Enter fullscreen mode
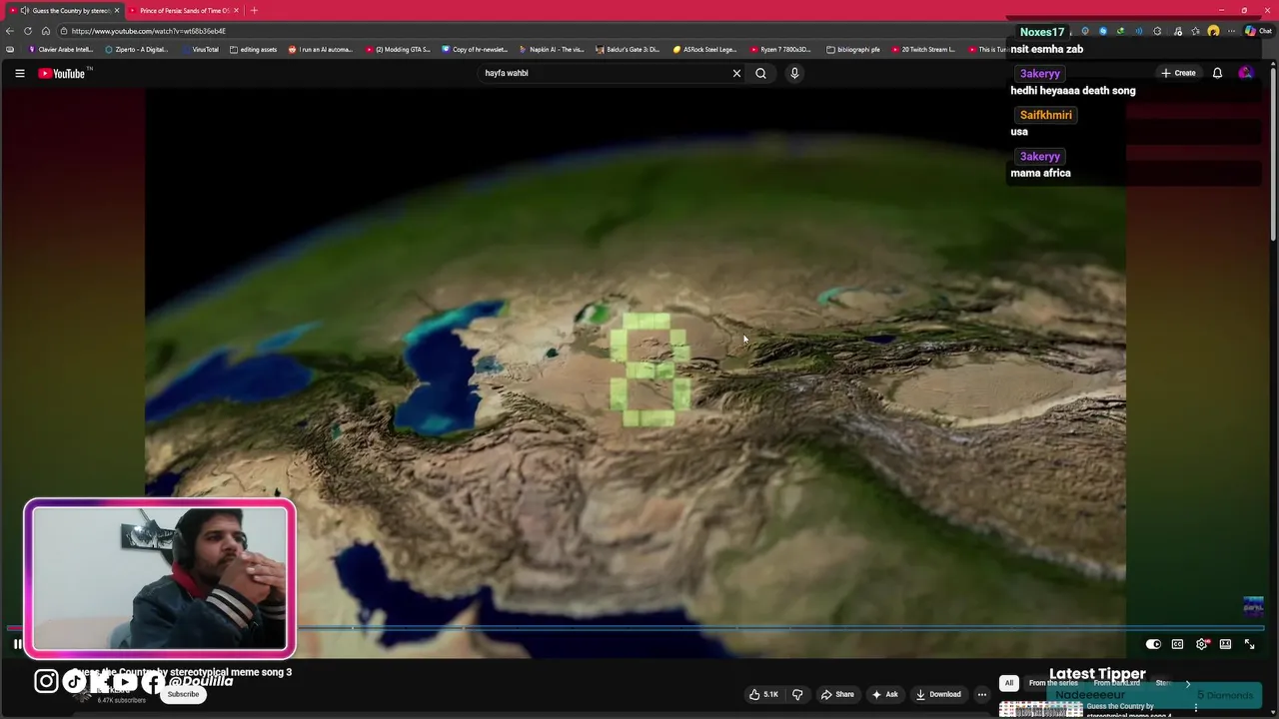 click(x=1249, y=644)
